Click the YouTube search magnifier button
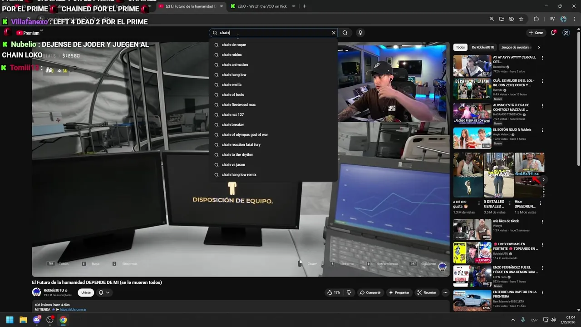Image resolution: width=581 pixels, height=327 pixels. click(x=345, y=33)
